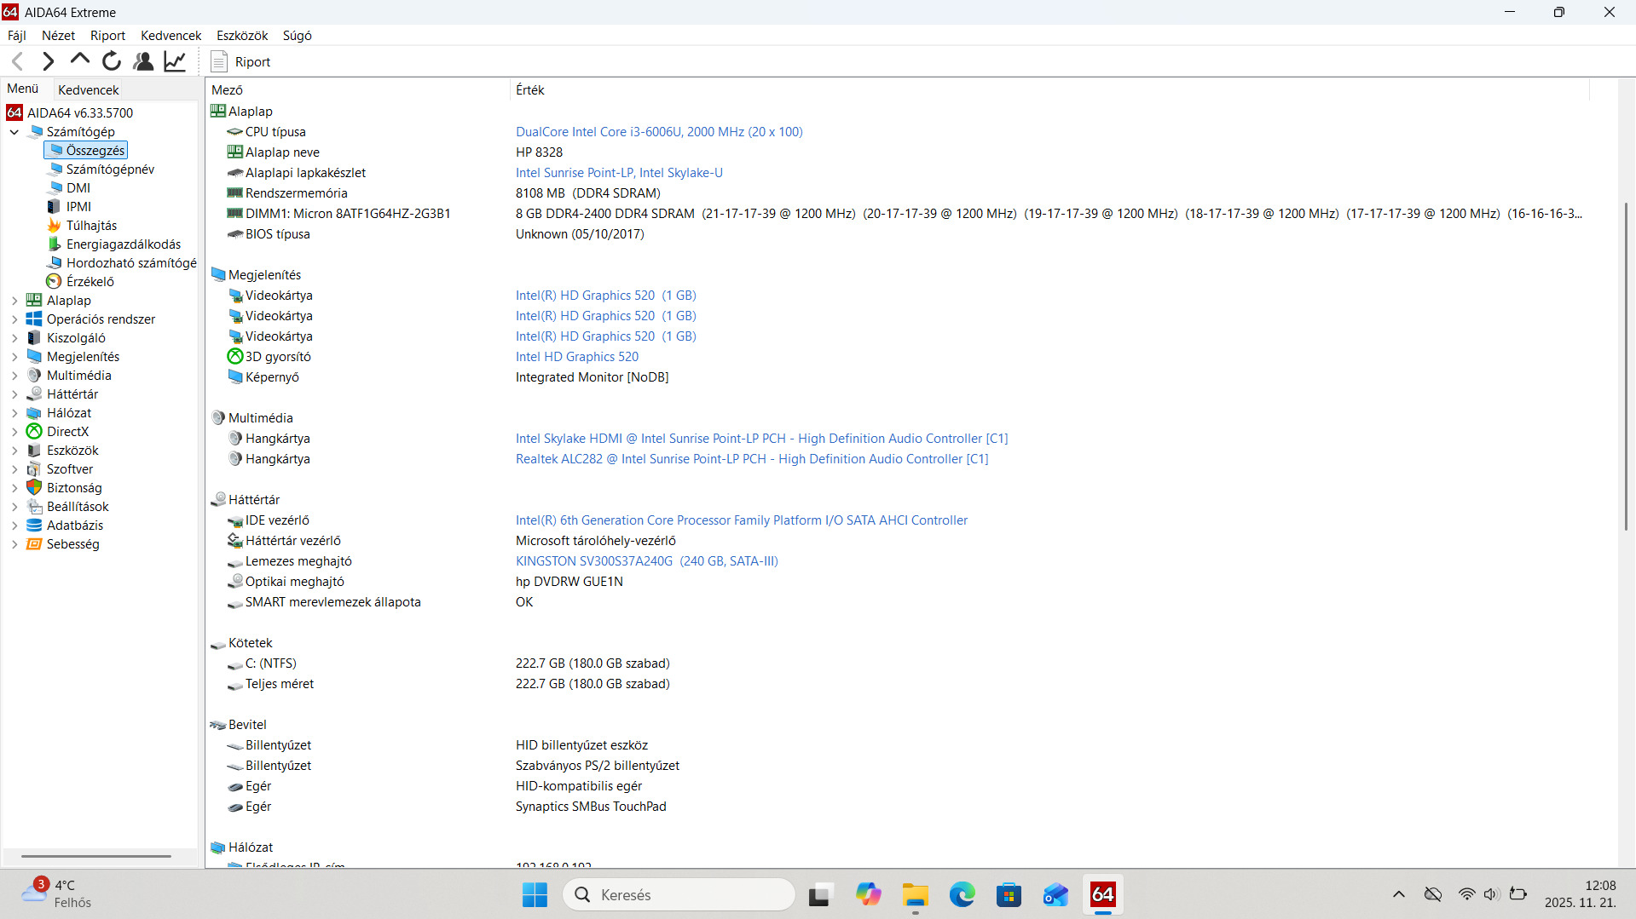
Task: Open the Realtek ALC282 audio link
Action: click(752, 459)
